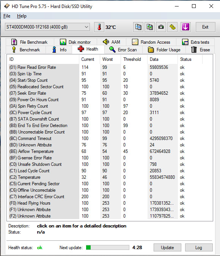The height and width of the screenshot is (256, 220).
Task: Open the Folder Usage tab
Action: tap(164, 49)
